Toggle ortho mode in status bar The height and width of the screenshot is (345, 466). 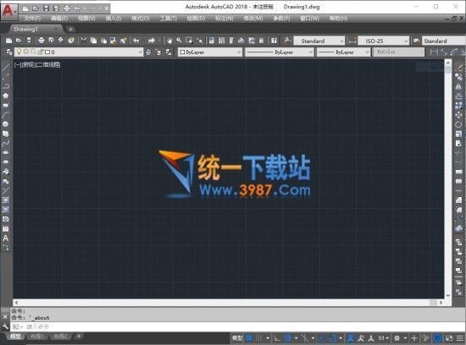click(277, 338)
